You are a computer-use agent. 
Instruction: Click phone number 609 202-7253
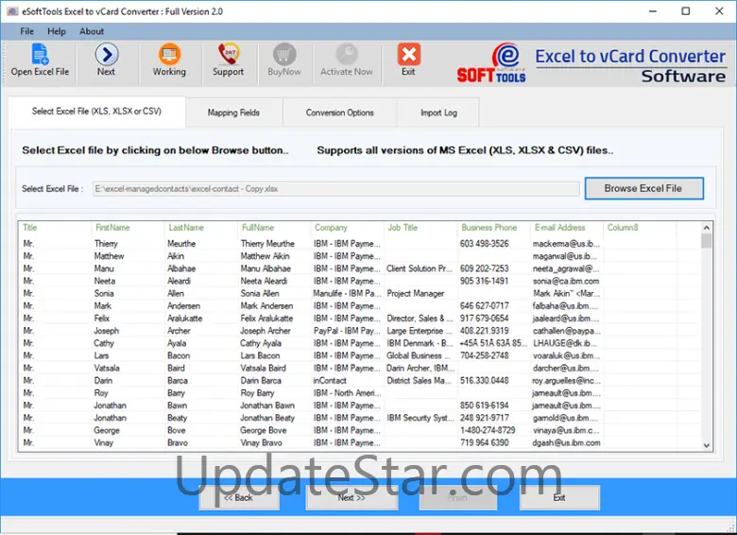(485, 268)
